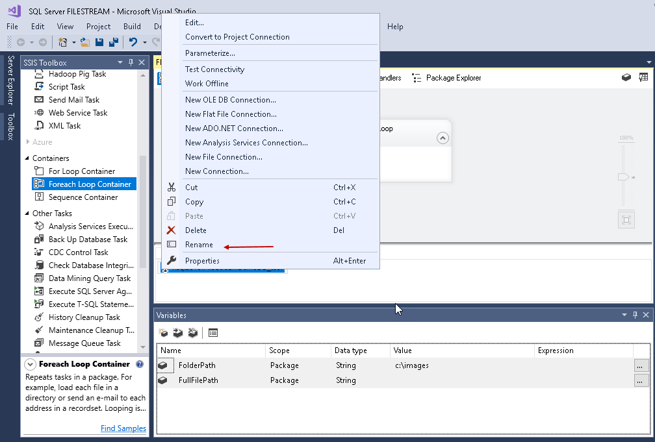Collapse the Other Tasks toolbox group
The width and height of the screenshot is (655, 442).
click(27, 214)
